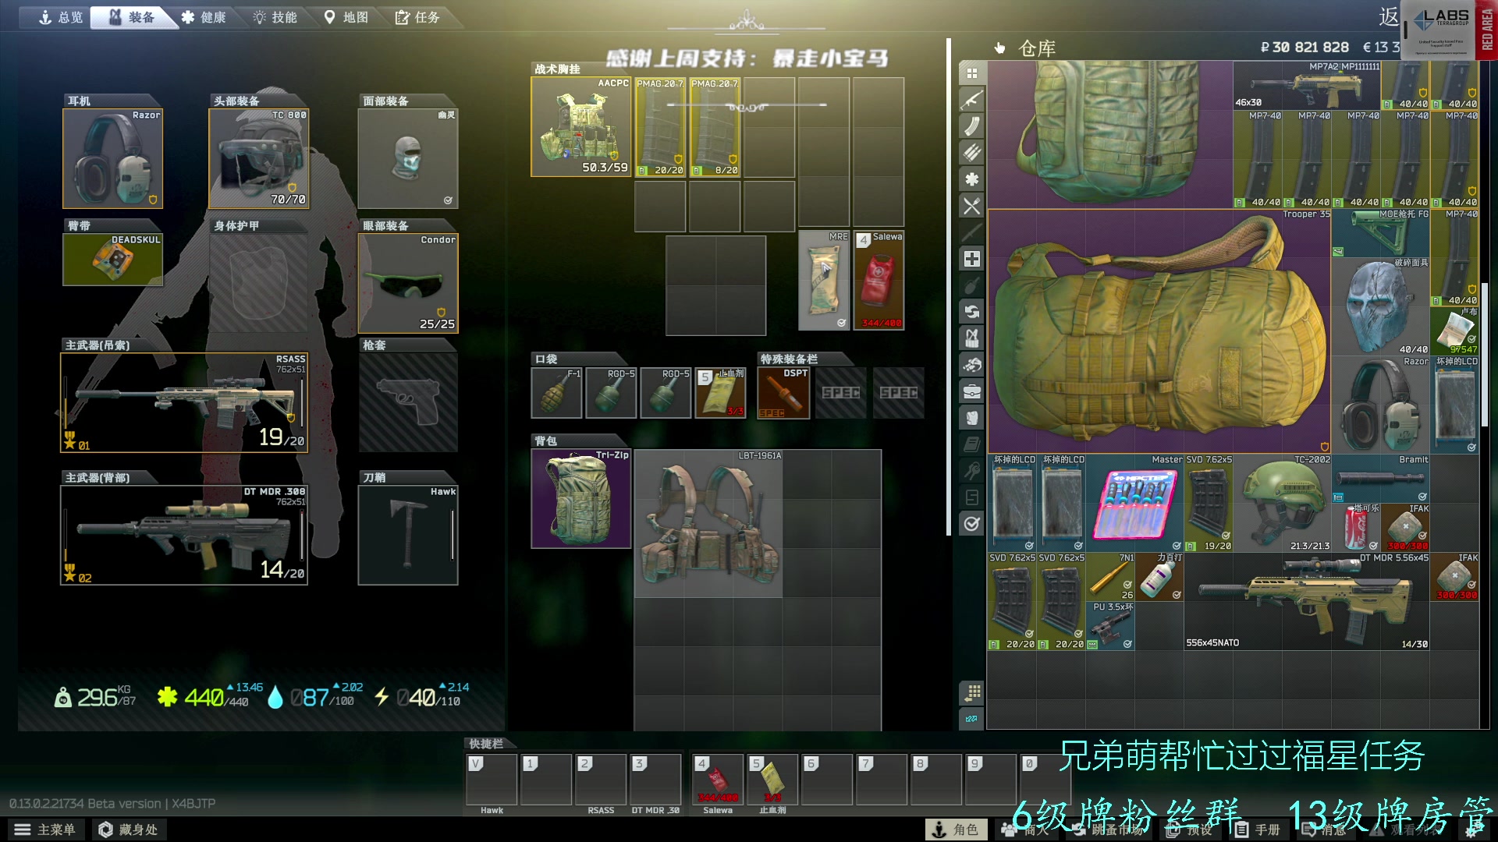Select the TC 800 helmet

pos(259,158)
